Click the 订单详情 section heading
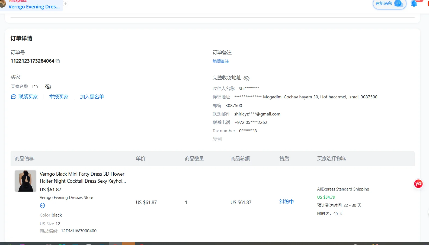The height and width of the screenshot is (245, 429). point(21,38)
